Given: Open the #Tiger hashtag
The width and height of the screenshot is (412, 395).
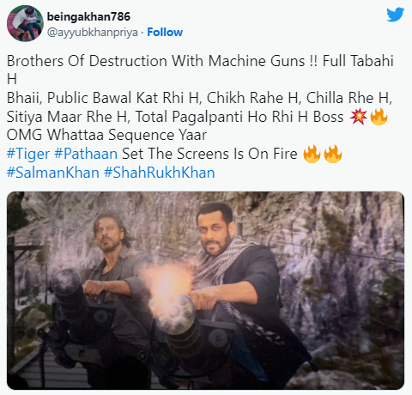Looking at the screenshot, I should click(28, 154).
